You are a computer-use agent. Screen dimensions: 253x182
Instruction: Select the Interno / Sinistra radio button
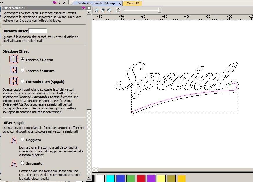[22, 70]
